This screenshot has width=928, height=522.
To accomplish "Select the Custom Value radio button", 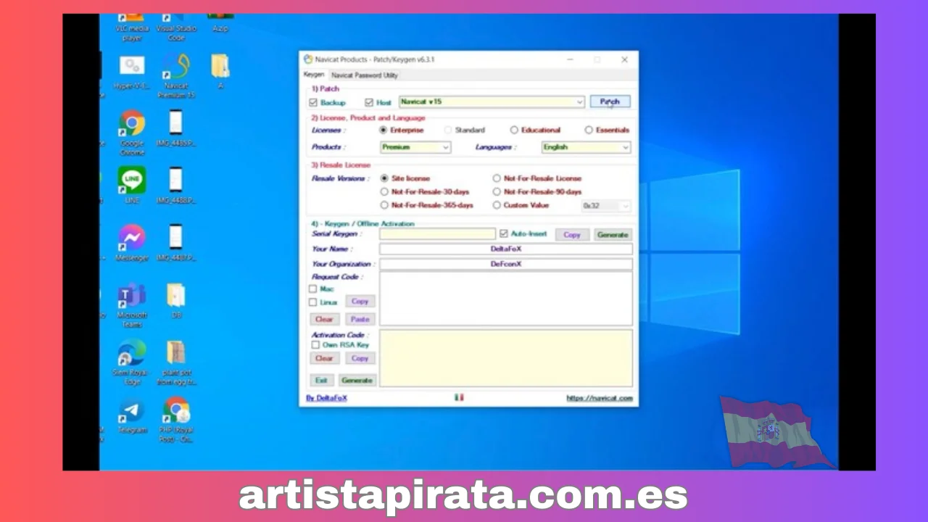I will (497, 205).
